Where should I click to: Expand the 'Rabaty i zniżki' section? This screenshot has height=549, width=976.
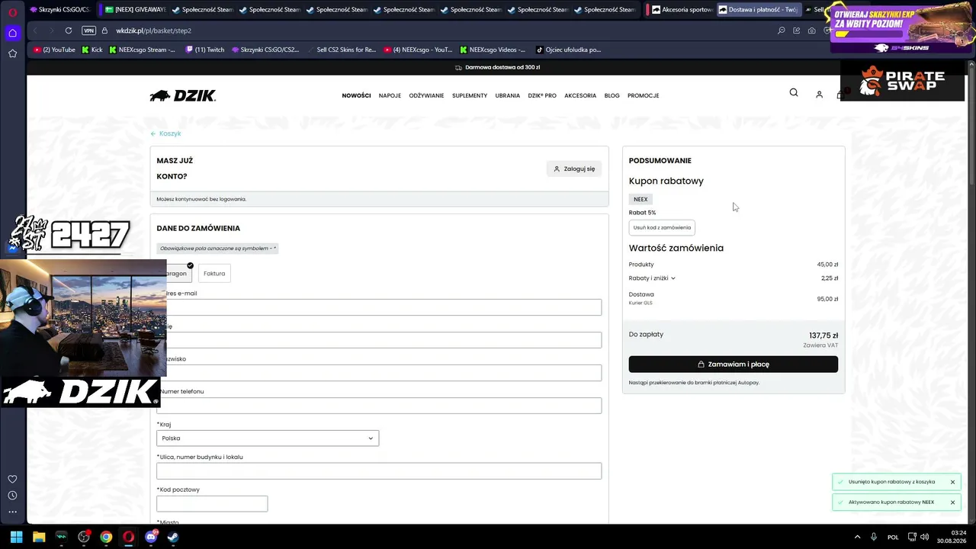coord(652,278)
